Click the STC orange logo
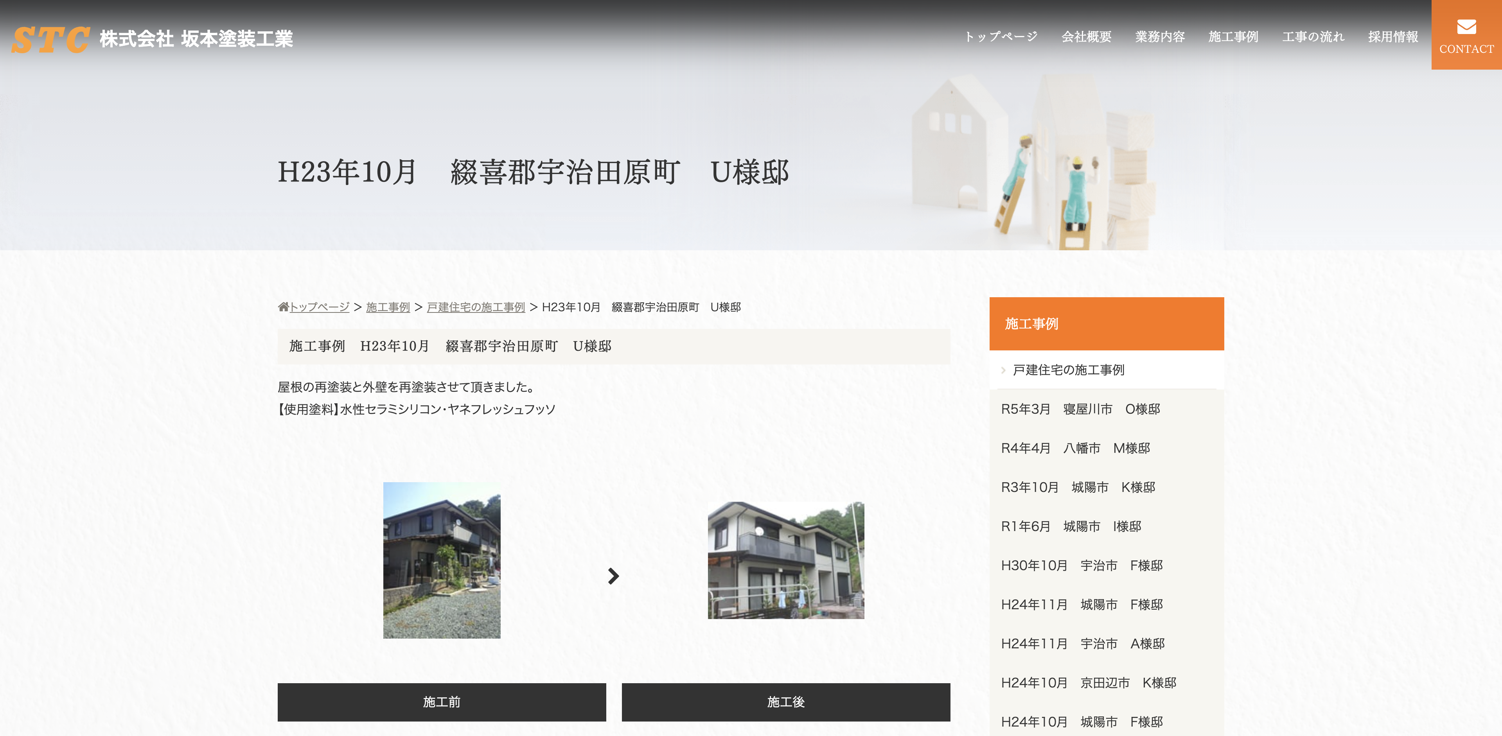The height and width of the screenshot is (736, 1502). coord(51,39)
